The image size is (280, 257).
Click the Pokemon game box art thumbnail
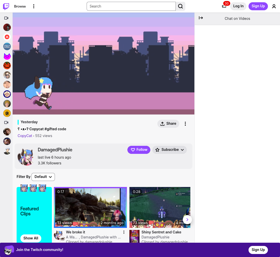point(134,236)
